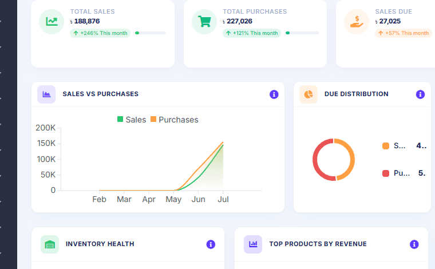Click the +57% This month badge
The image size is (435, 269).
tap(404, 33)
